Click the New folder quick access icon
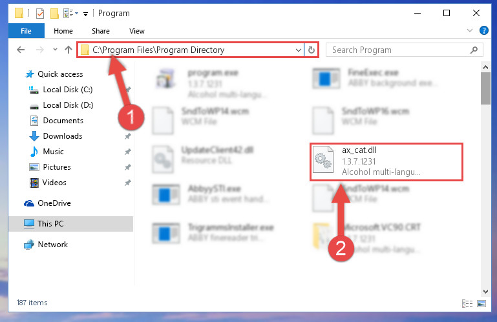497x322 pixels. [x=54, y=14]
